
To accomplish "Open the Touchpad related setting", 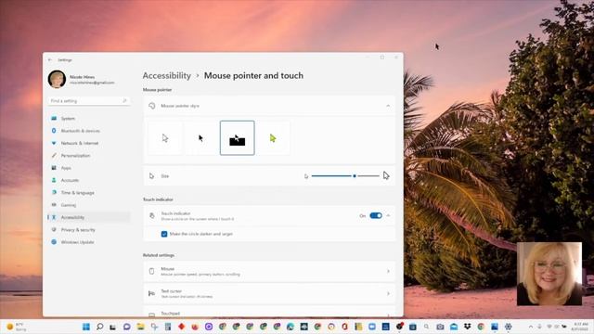I will tap(269, 313).
